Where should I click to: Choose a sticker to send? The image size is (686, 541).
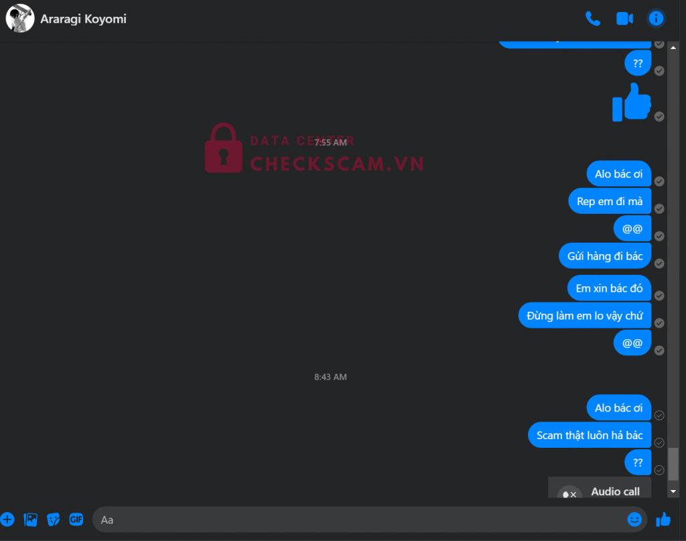click(54, 520)
